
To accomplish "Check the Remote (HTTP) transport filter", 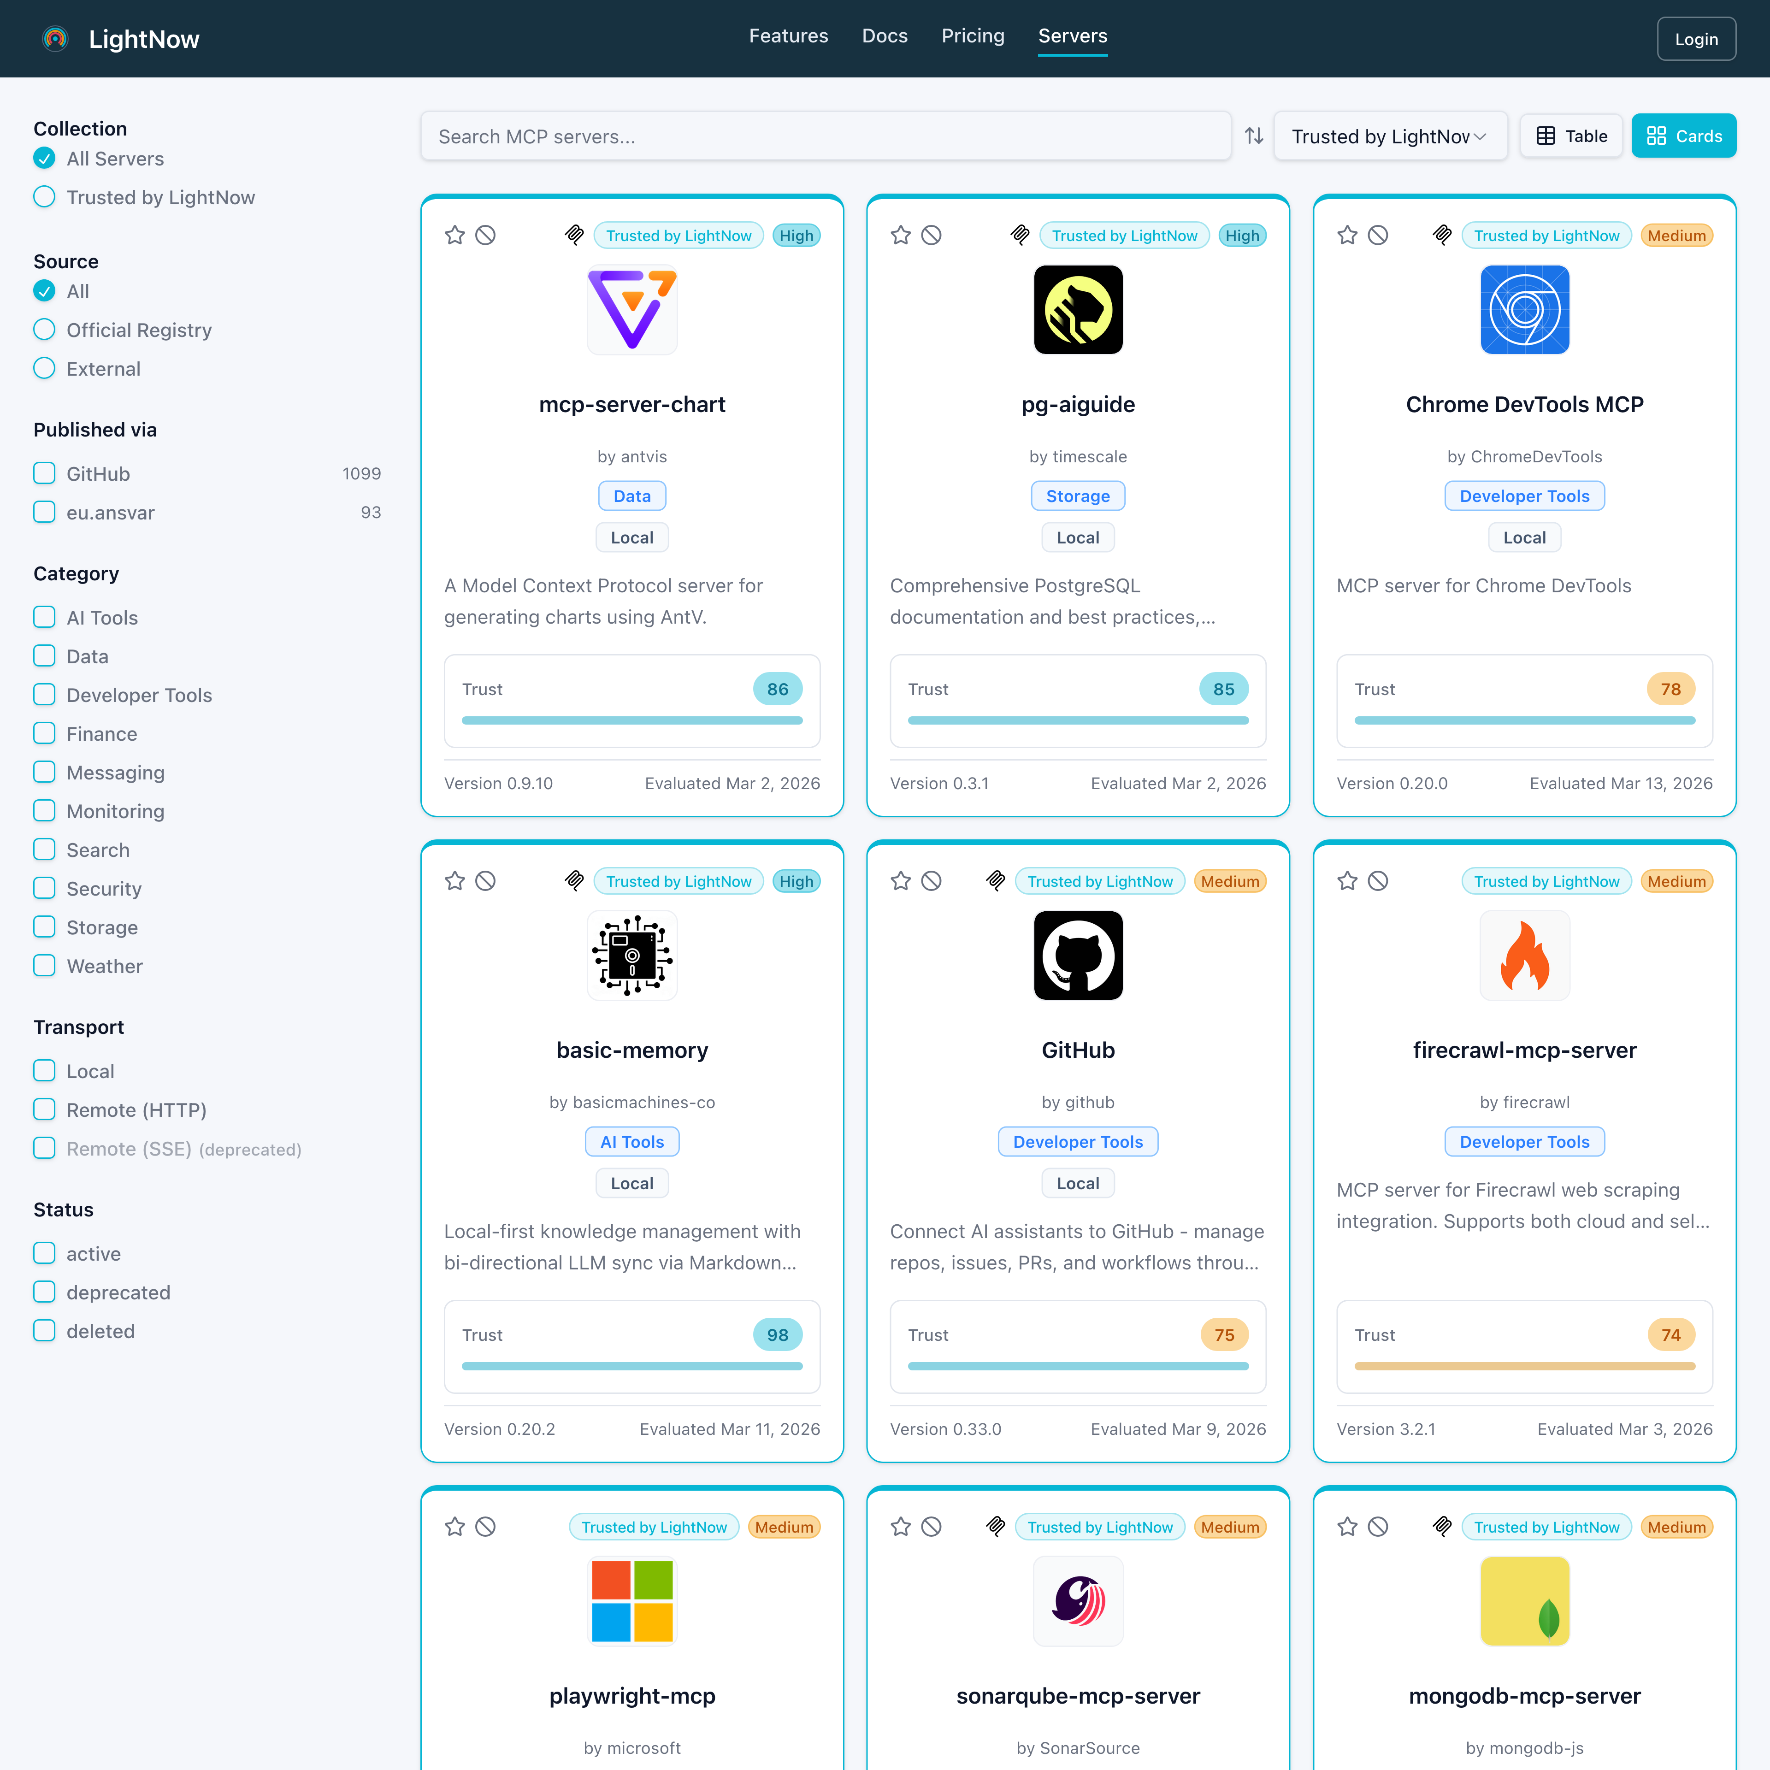I will (x=44, y=1109).
